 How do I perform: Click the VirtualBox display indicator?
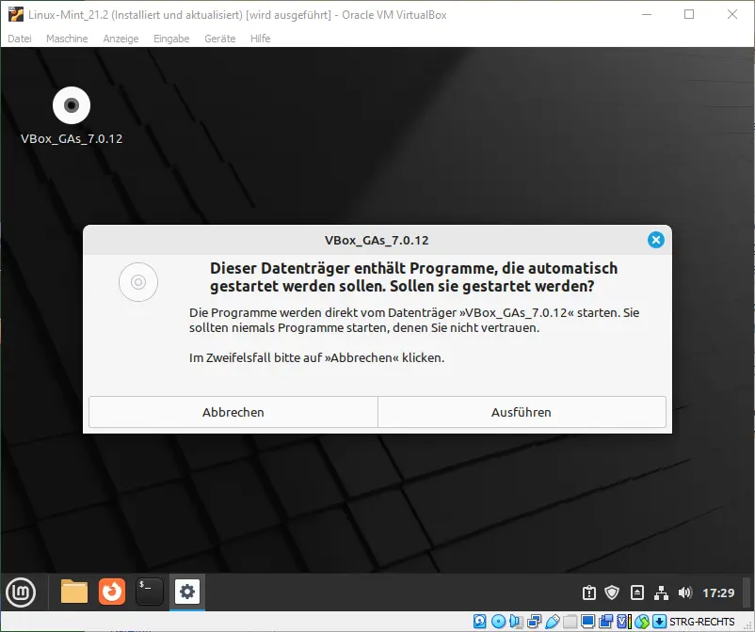pos(588,622)
